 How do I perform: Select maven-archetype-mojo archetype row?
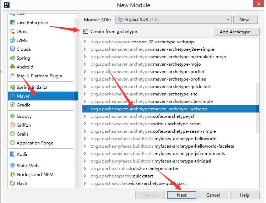171,64
